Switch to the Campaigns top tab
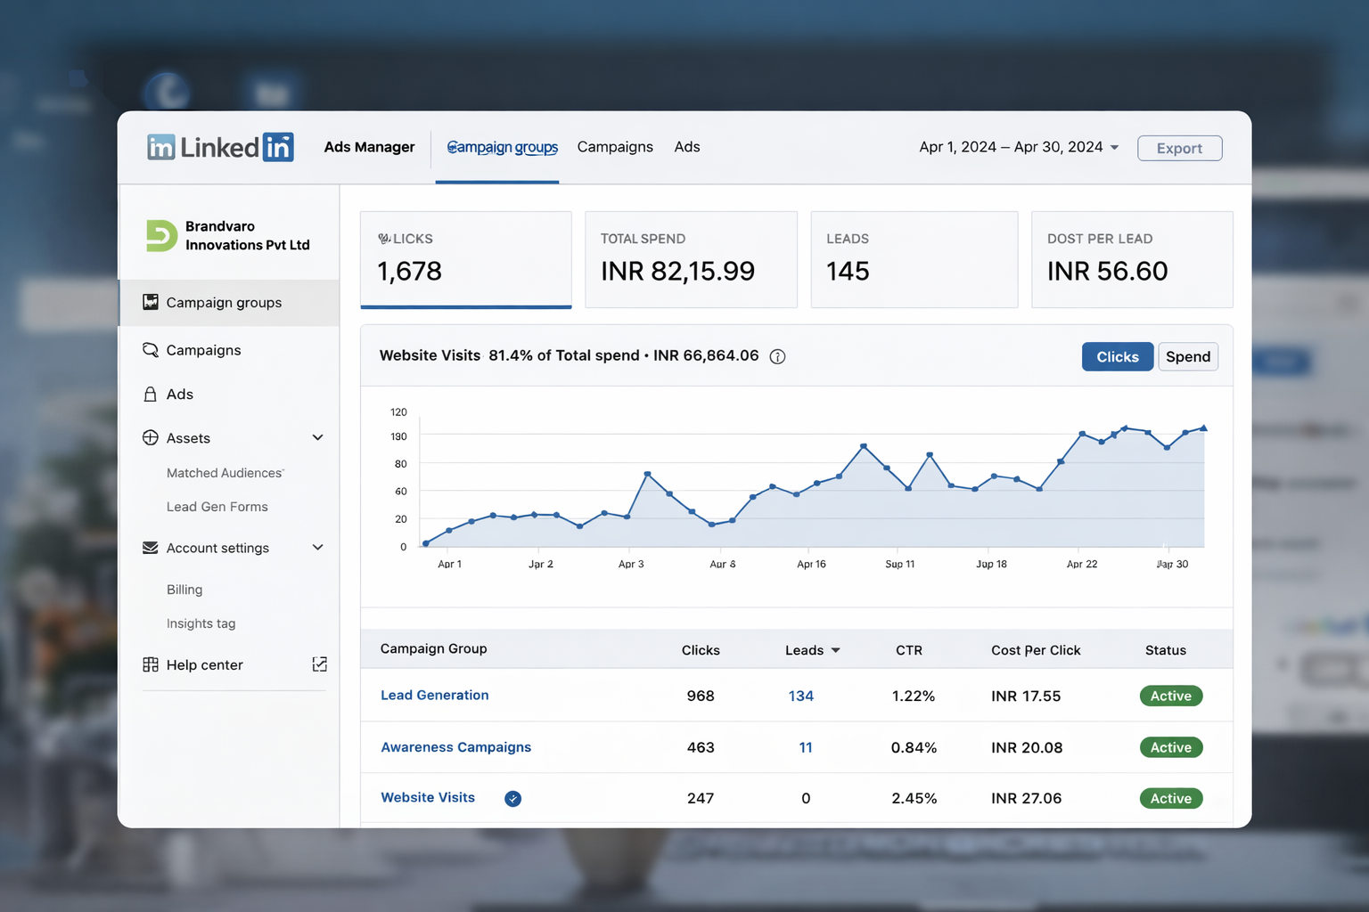The height and width of the screenshot is (912, 1369). point(615,147)
